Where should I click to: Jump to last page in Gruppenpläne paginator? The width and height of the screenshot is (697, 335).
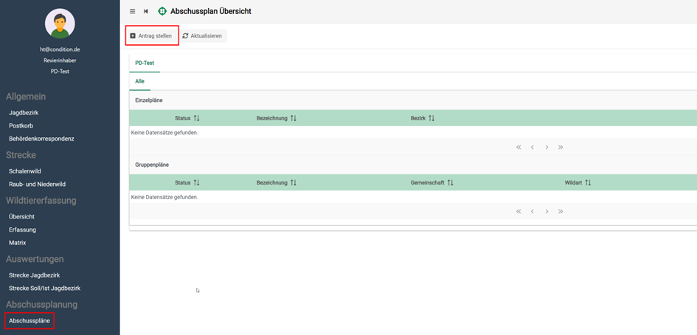pyautogui.click(x=561, y=211)
